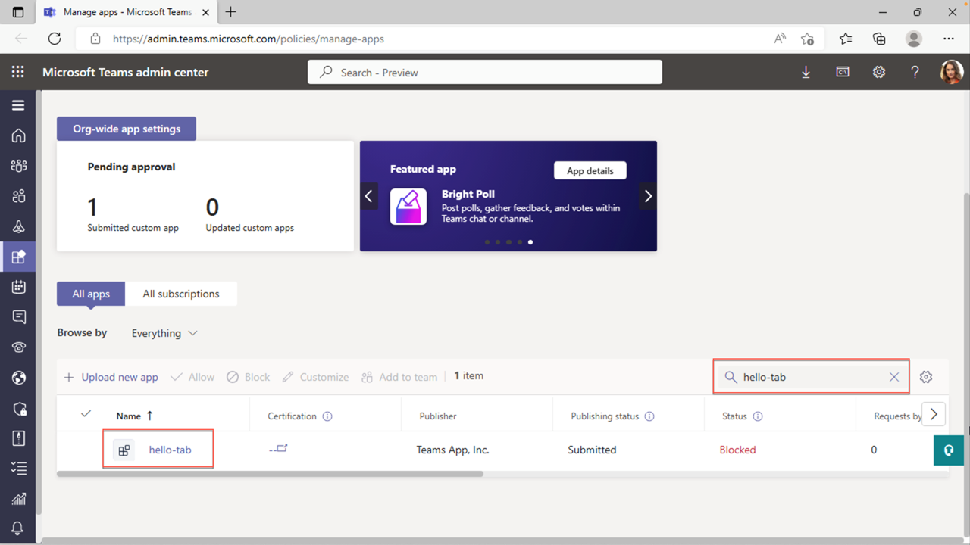
Task: Go to Home in the sidebar
Action: click(19, 135)
